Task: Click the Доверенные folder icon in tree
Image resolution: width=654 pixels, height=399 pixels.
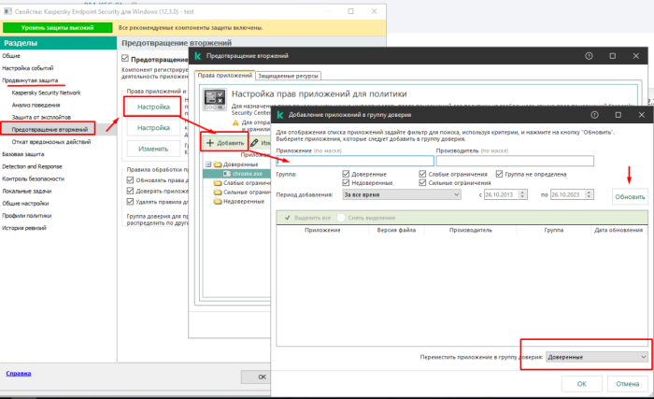Action: click(218, 164)
